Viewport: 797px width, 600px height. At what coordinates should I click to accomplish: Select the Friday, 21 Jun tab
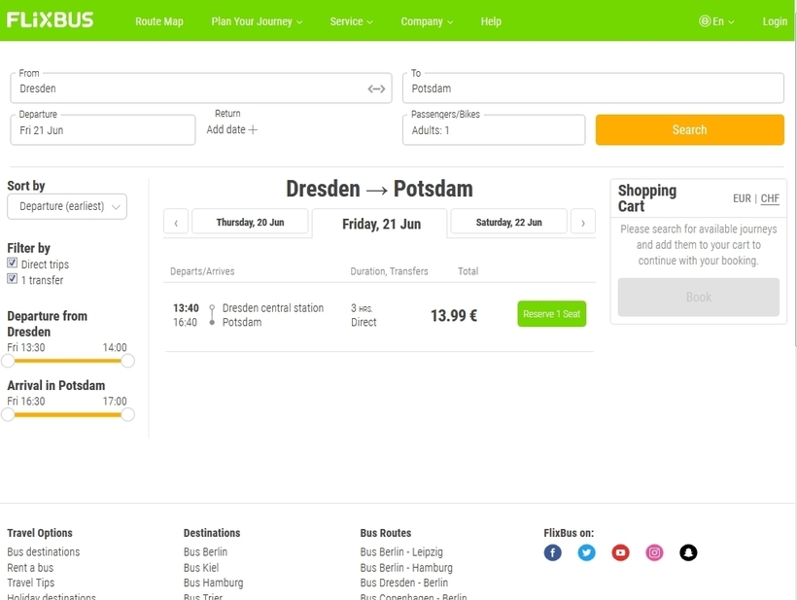(381, 224)
